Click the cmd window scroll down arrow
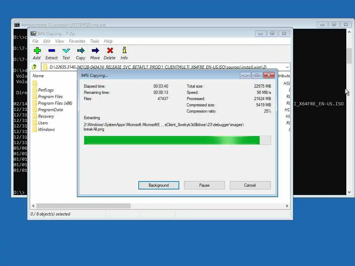Screen dimensions: 355x266 (x=349, y=192)
